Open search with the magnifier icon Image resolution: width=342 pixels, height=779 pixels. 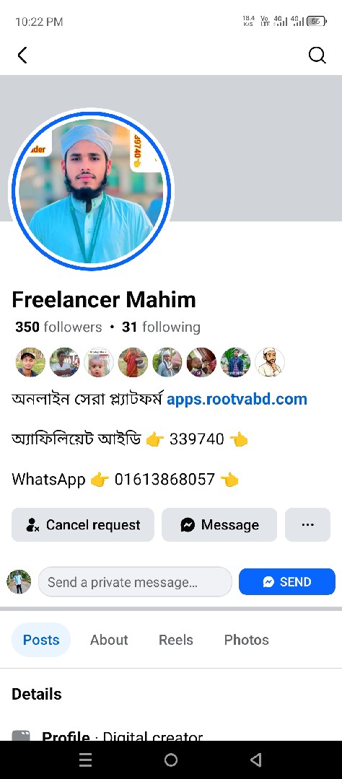coord(317,55)
